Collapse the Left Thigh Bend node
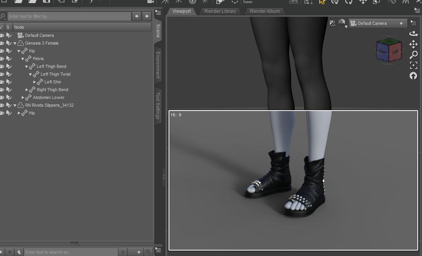This screenshot has width=422, height=256. tap(26, 67)
